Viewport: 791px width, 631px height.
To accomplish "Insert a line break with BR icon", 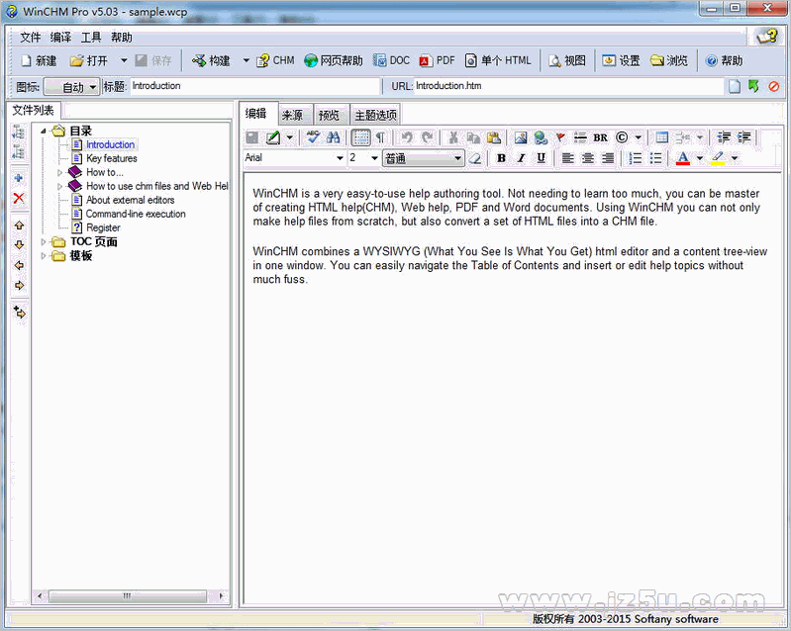I will click(x=600, y=137).
